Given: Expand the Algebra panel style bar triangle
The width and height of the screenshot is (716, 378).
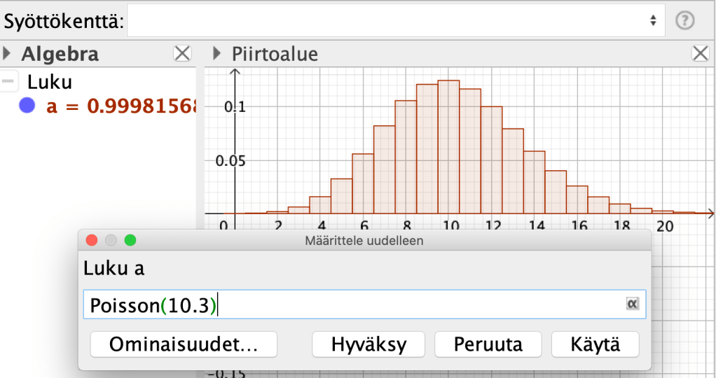Looking at the screenshot, I should pyautogui.click(x=7, y=53).
